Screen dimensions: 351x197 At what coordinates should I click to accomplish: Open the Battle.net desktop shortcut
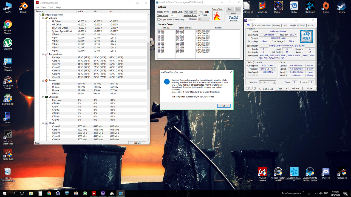310,7
